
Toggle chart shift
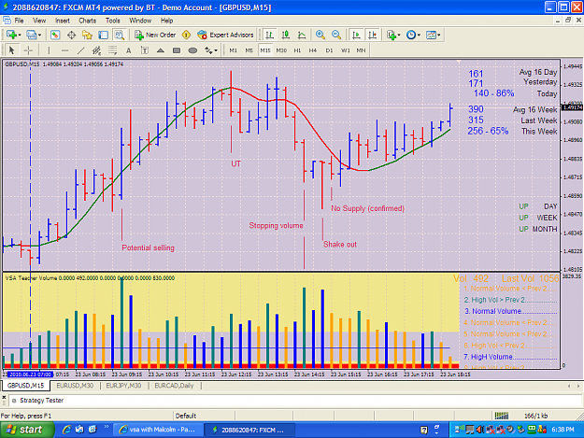tap(373, 35)
